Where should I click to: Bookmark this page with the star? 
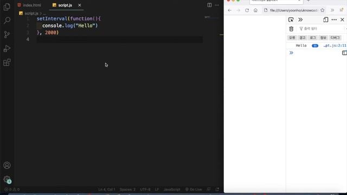[323, 10]
